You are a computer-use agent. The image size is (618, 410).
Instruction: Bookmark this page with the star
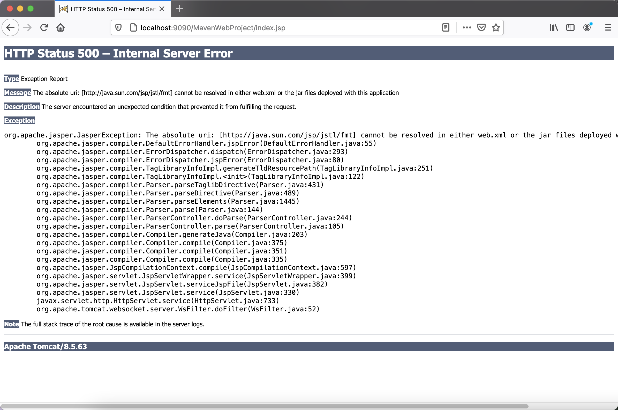pyautogui.click(x=496, y=27)
